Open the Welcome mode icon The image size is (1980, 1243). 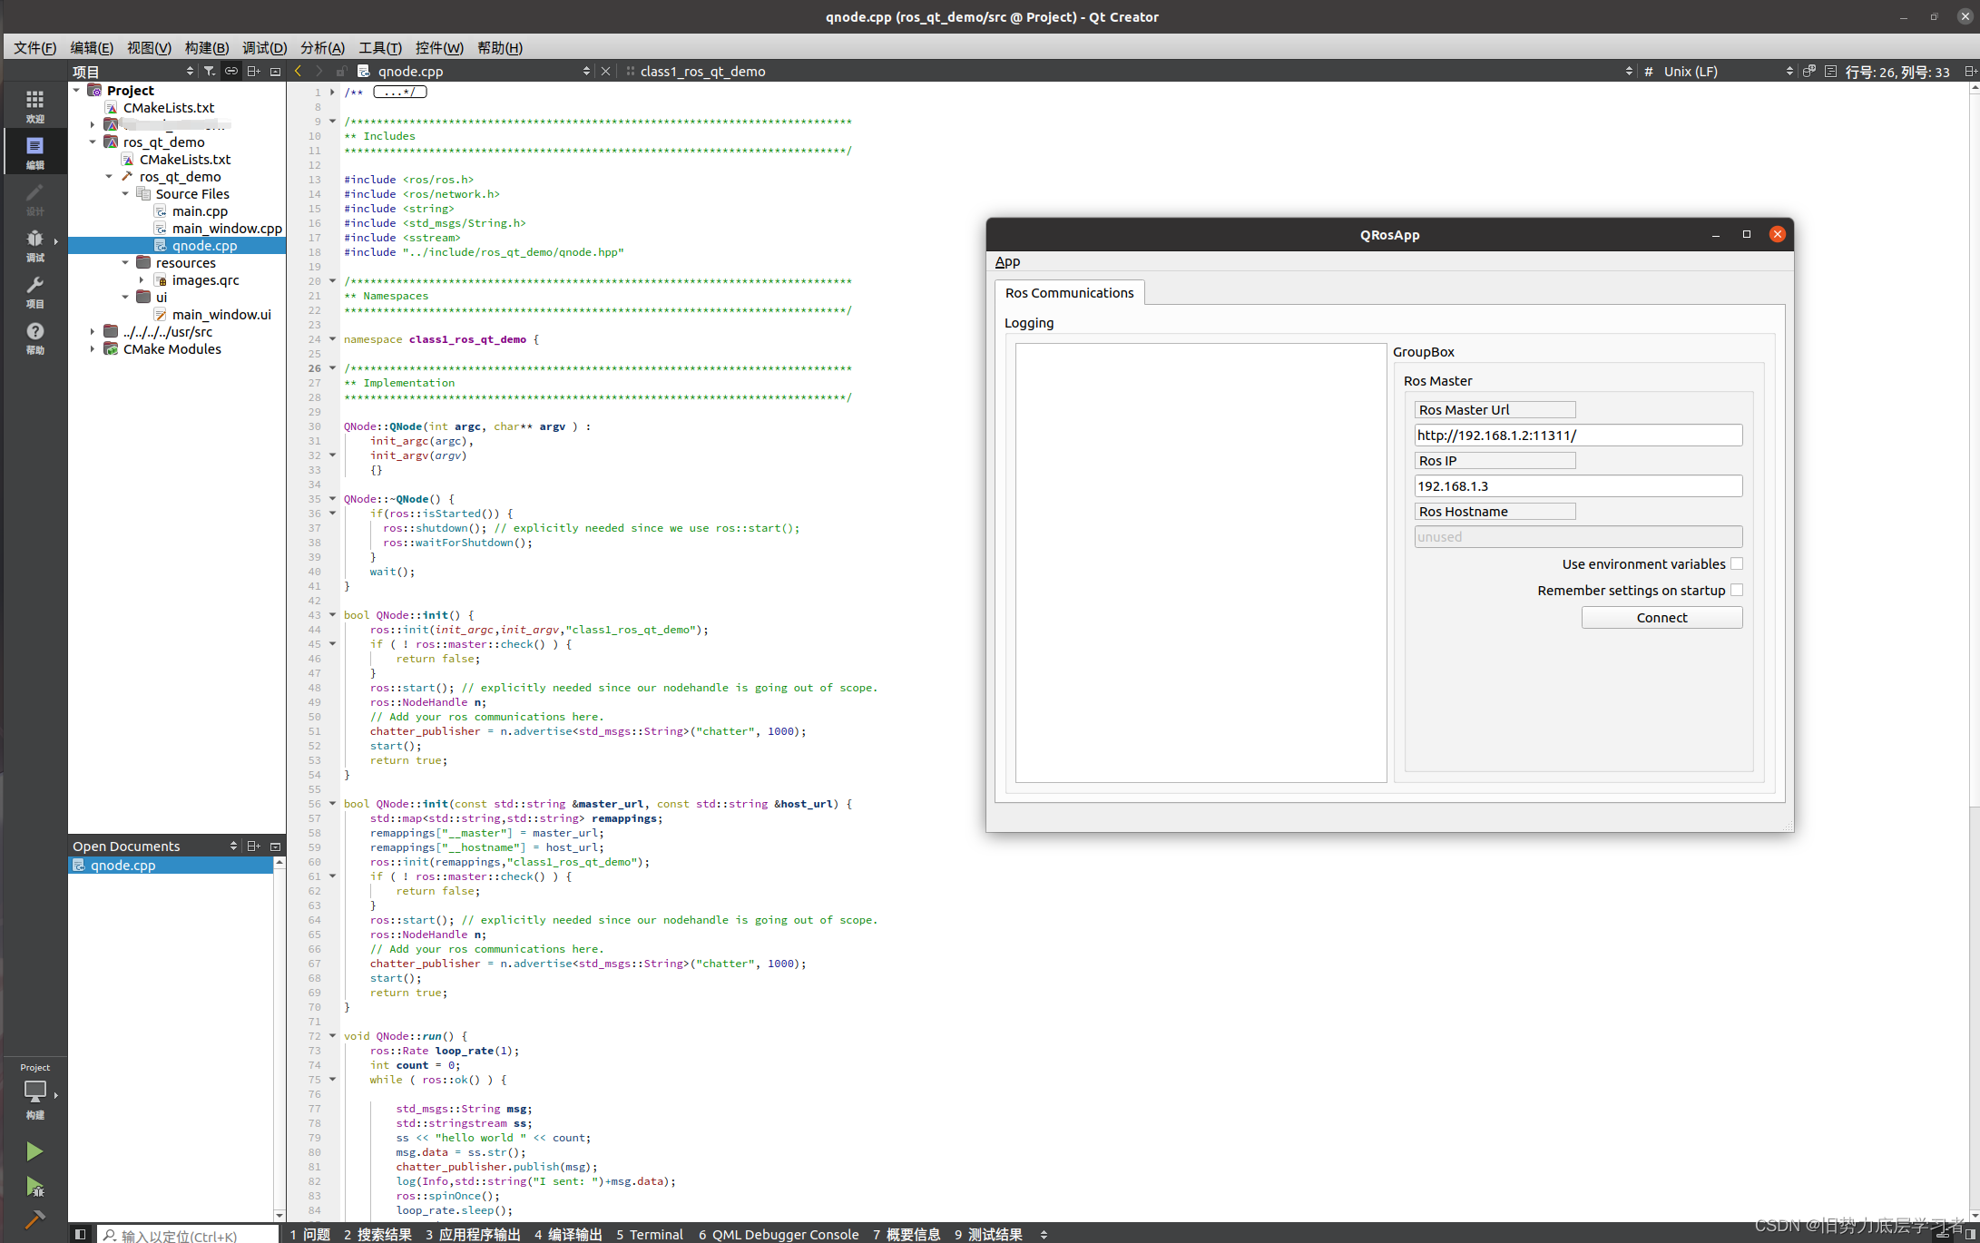point(34,105)
